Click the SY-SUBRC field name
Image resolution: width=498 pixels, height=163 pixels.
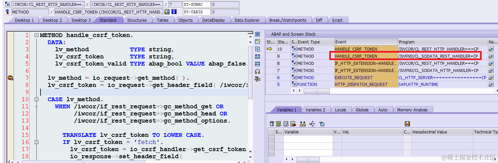[x=196, y=4]
